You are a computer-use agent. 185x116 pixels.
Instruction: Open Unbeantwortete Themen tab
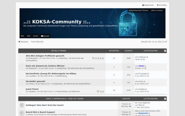(x=138, y=11)
